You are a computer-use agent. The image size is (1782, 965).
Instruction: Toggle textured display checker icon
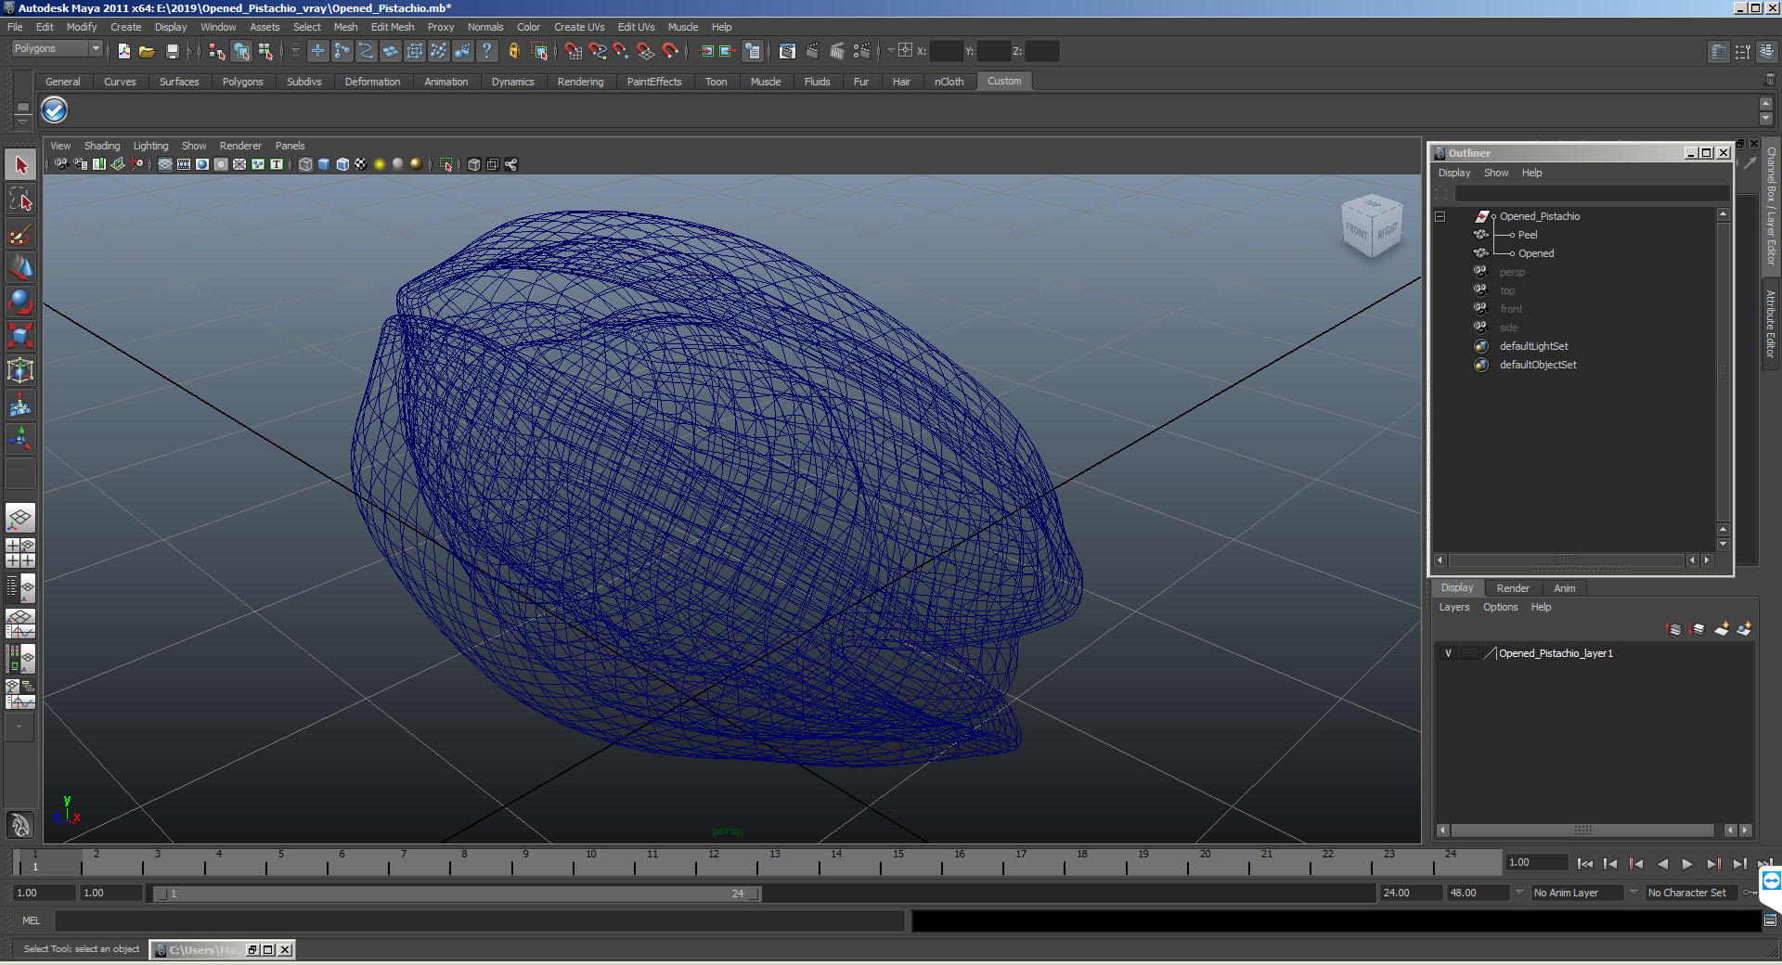pyautogui.click(x=361, y=164)
